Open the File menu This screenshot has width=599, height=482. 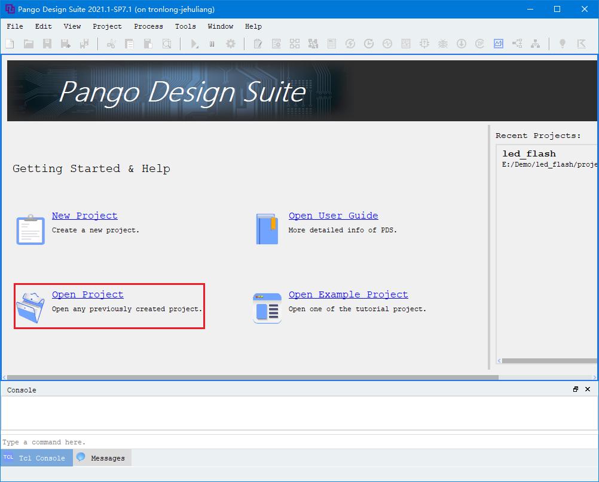pos(15,26)
